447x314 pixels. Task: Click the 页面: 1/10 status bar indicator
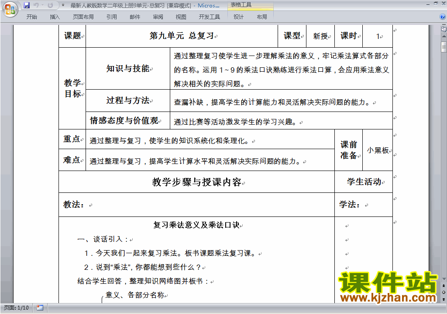[x=16, y=308]
